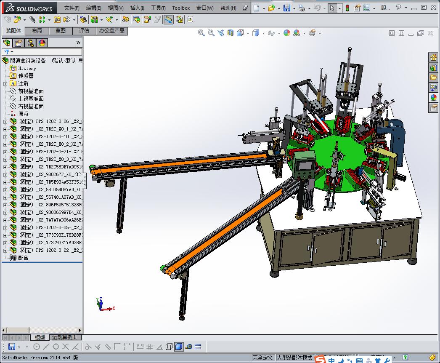This screenshot has height=363, width=440.
Task: Expand the PPS-1202-0-22 component node
Action: point(5,251)
